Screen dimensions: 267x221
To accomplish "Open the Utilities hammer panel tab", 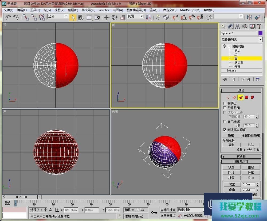I will (259, 26).
